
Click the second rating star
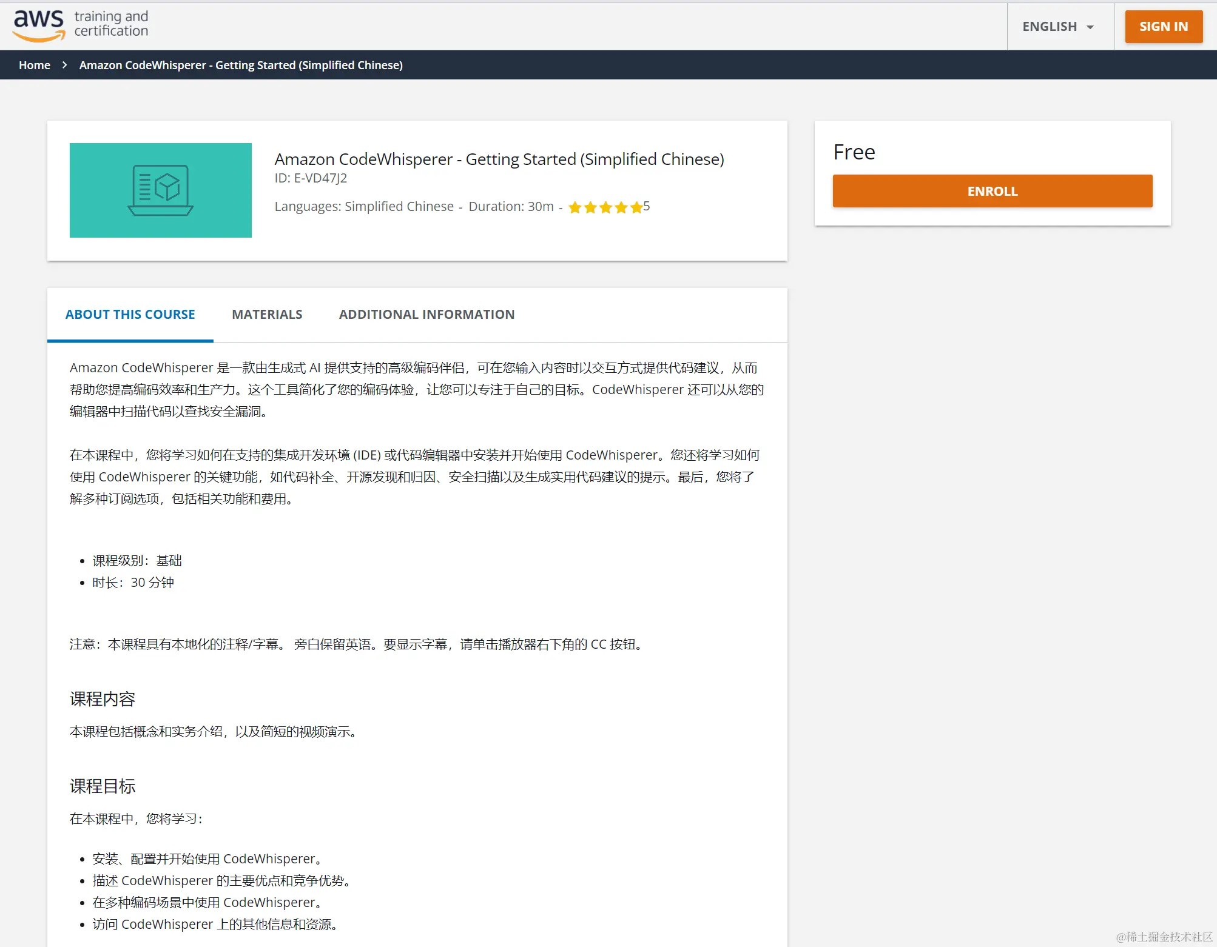[590, 208]
